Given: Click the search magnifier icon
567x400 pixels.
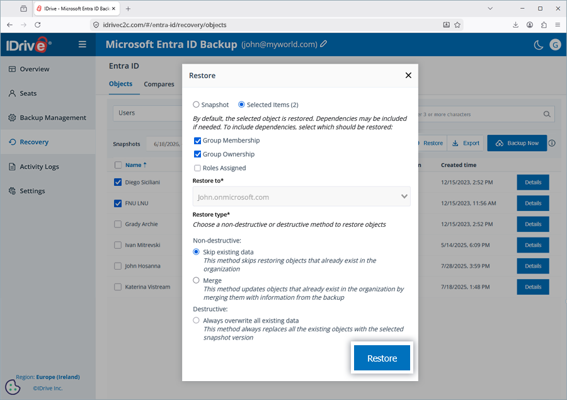Looking at the screenshot, I should 547,114.
